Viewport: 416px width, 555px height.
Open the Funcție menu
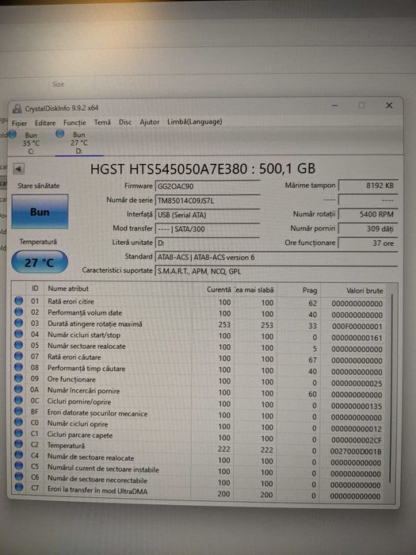[74, 122]
